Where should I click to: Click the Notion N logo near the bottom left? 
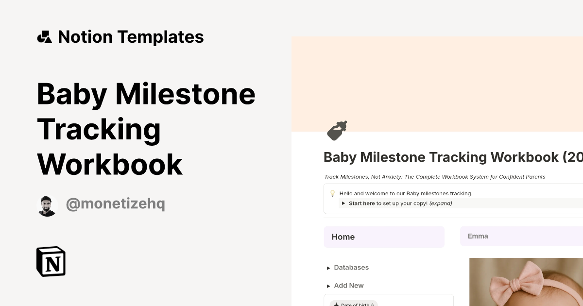tap(51, 261)
